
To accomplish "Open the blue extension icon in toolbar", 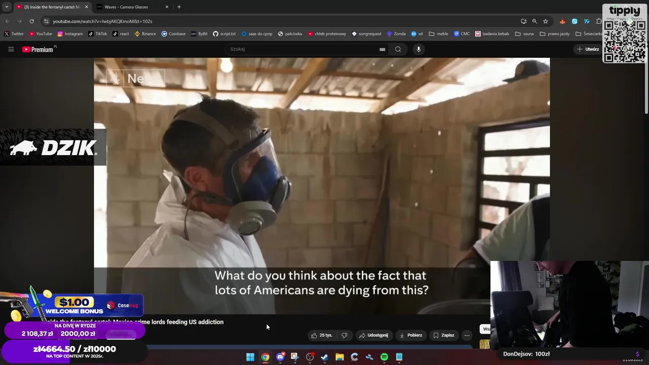I will 574,21.
